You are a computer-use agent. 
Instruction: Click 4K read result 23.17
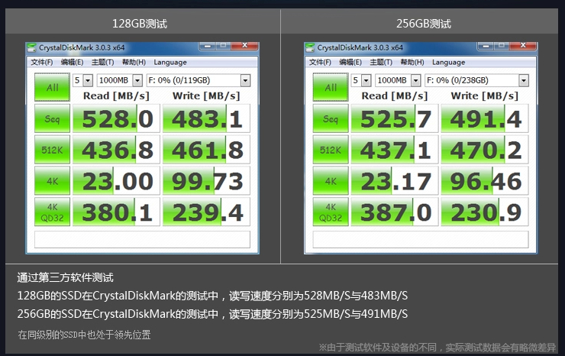tap(395, 181)
